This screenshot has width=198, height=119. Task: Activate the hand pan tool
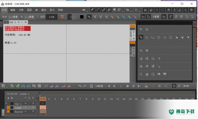tap(147, 74)
